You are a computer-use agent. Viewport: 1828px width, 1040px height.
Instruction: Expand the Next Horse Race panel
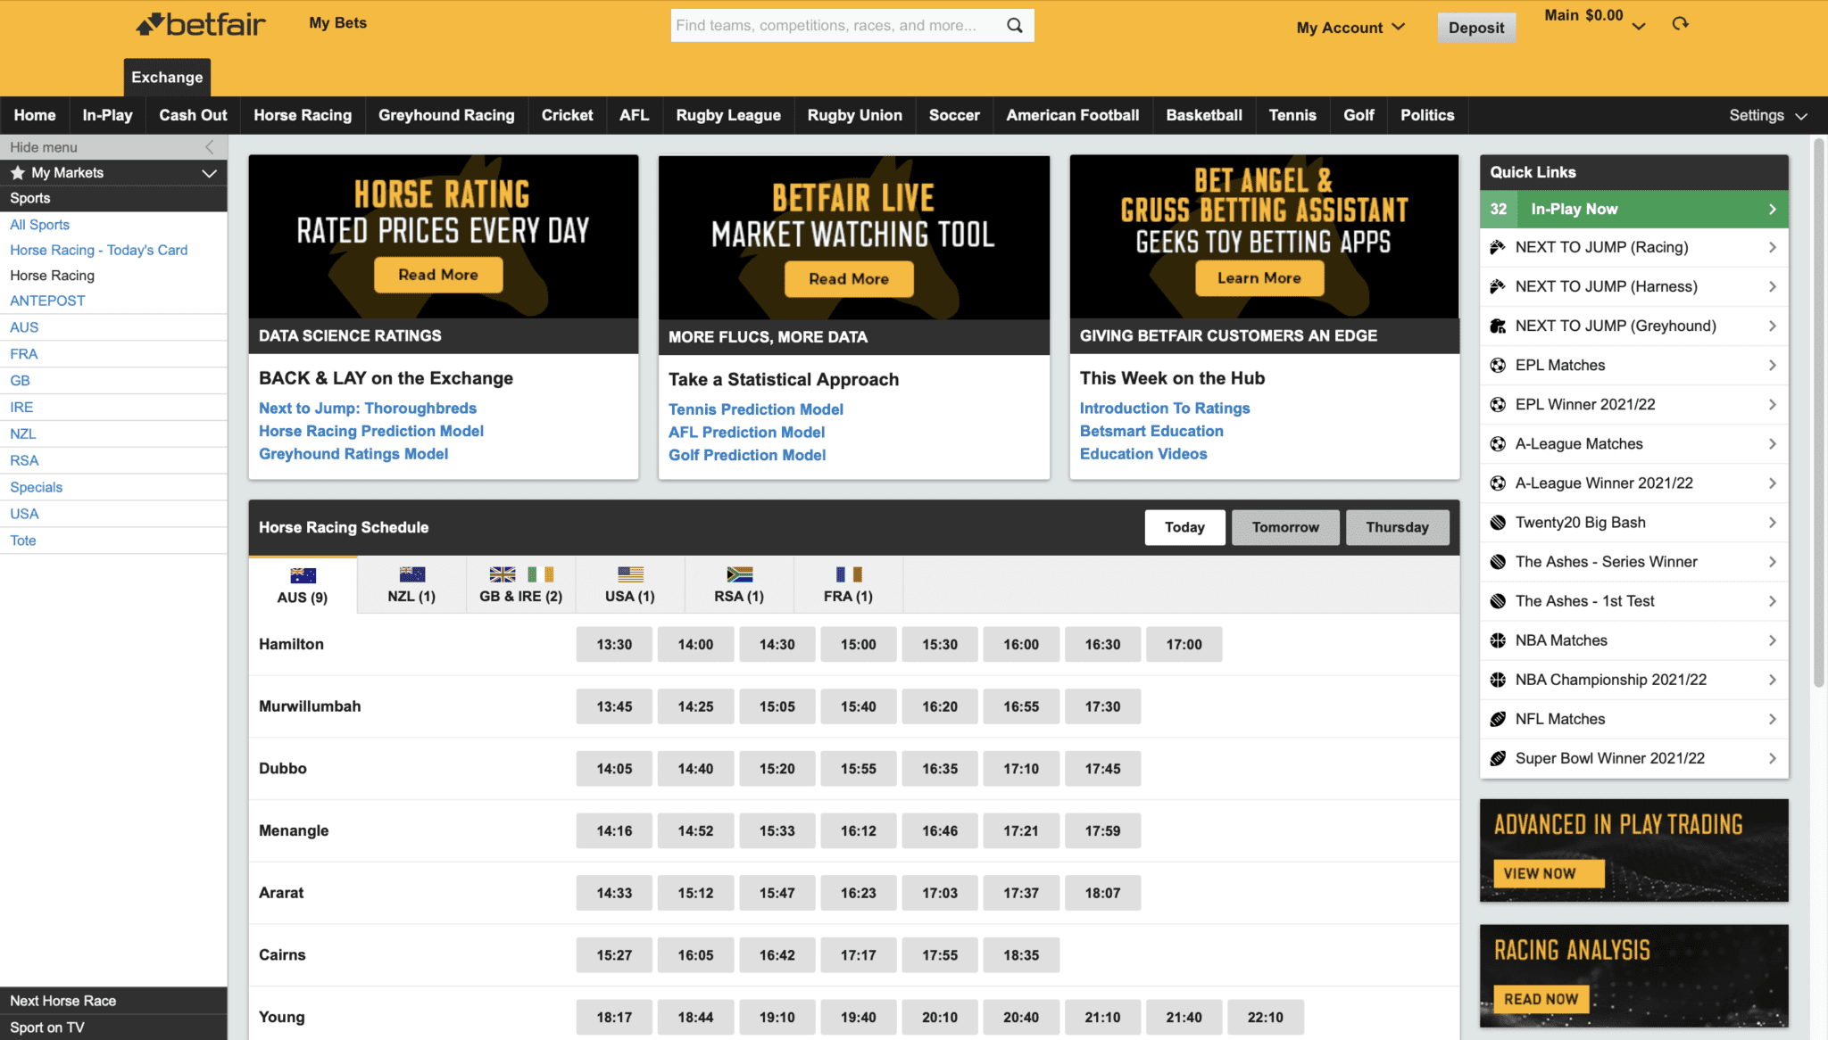[113, 1001]
